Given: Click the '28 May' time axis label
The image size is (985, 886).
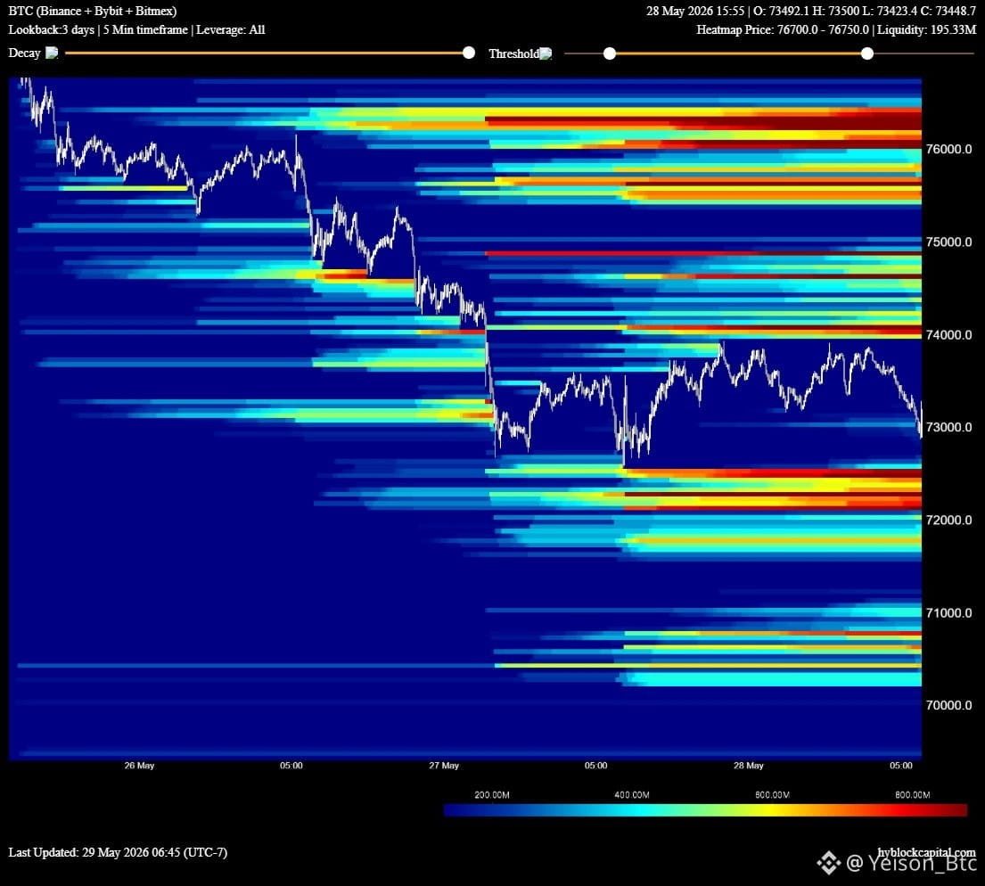Looking at the screenshot, I should coord(749,766).
